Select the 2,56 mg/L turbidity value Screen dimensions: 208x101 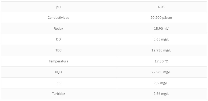point(161,94)
